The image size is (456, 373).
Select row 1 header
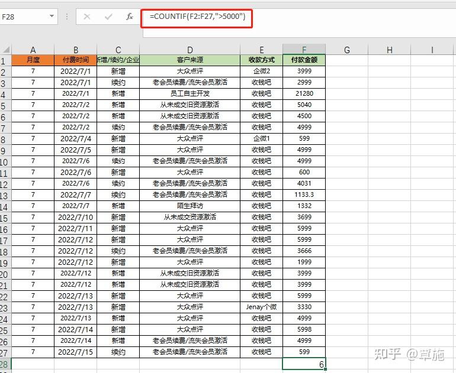pos(4,61)
